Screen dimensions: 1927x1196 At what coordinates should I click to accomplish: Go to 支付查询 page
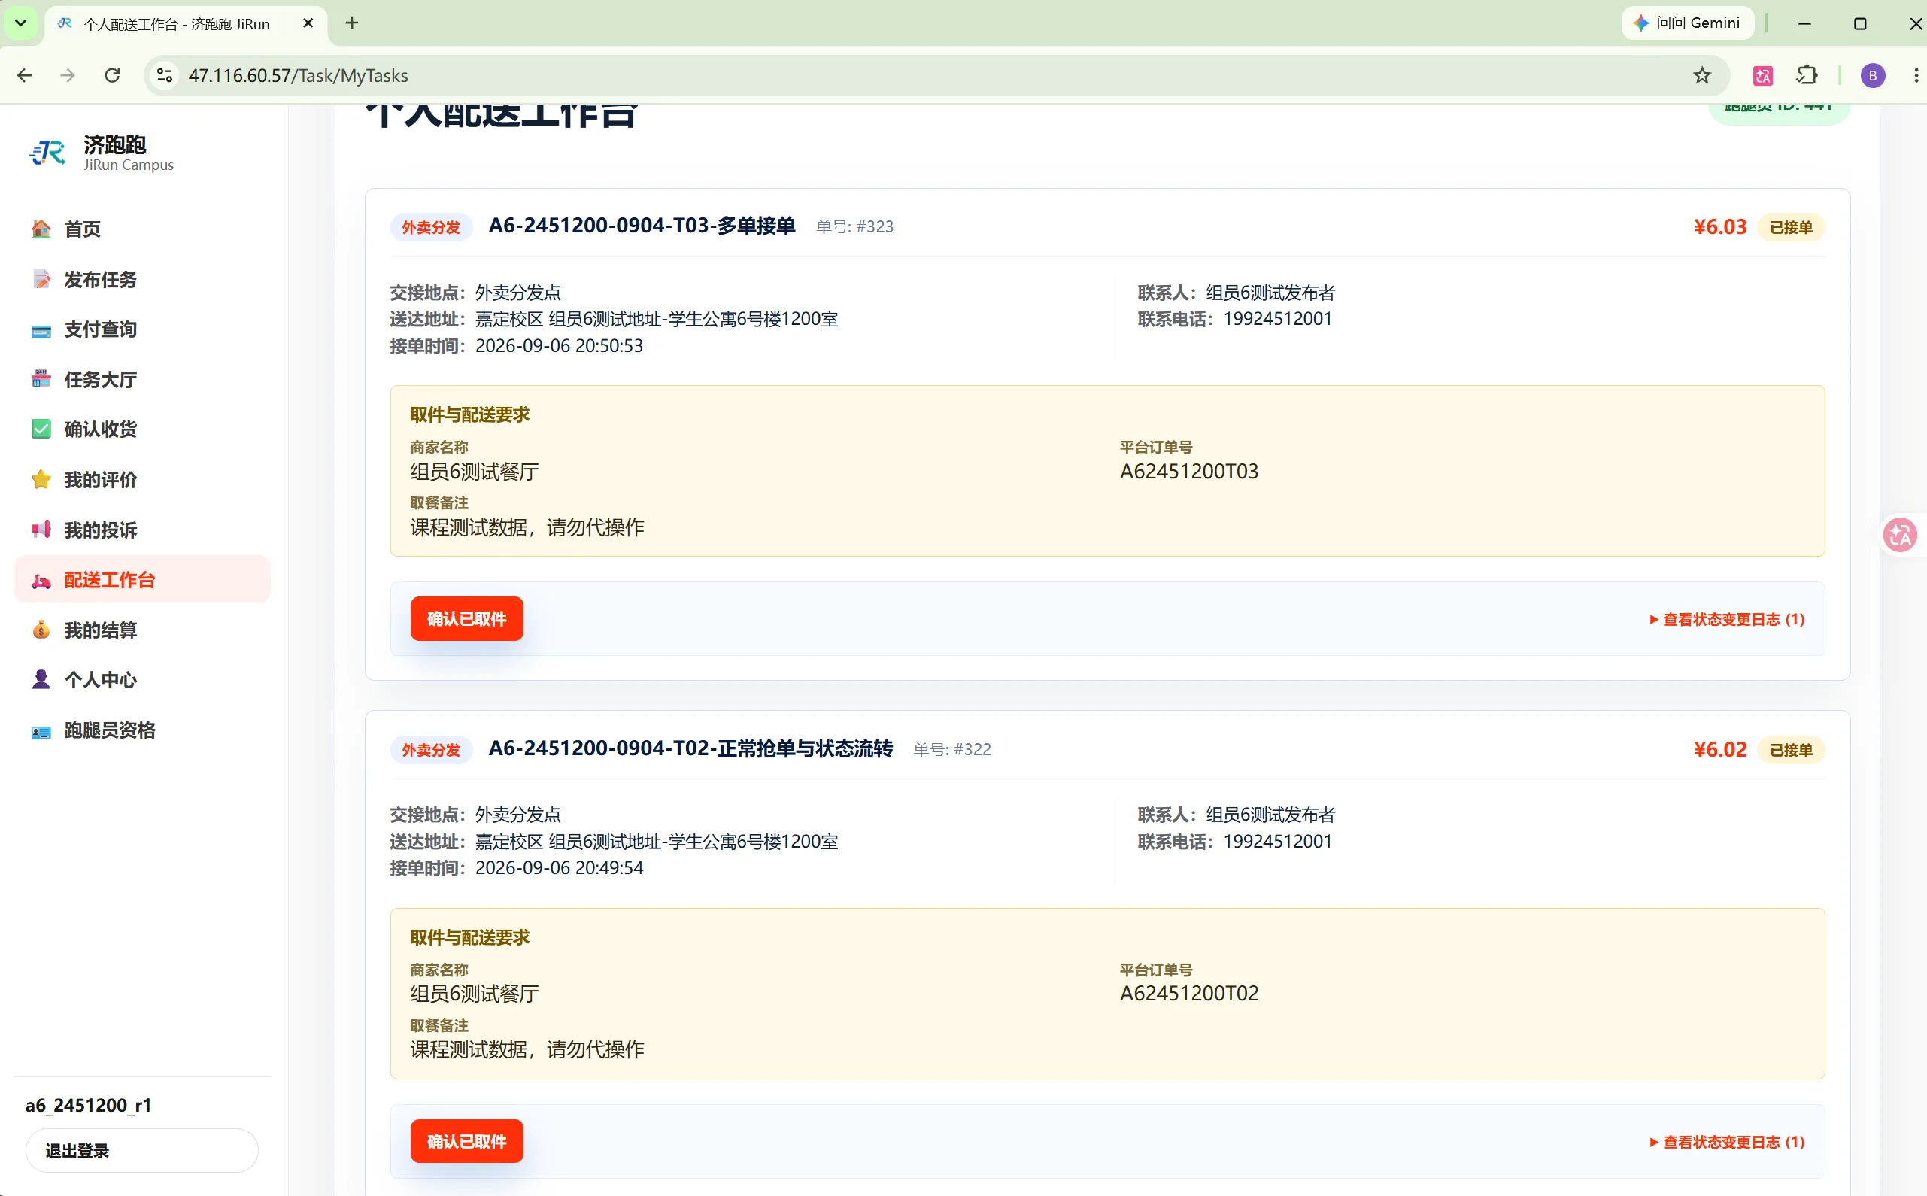pyautogui.click(x=142, y=329)
